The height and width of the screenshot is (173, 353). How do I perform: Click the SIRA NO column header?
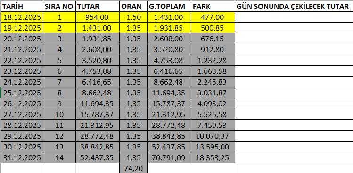(59, 7)
